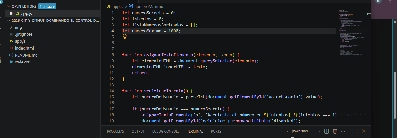Maximize the terminal panel size

(x=355, y=131)
